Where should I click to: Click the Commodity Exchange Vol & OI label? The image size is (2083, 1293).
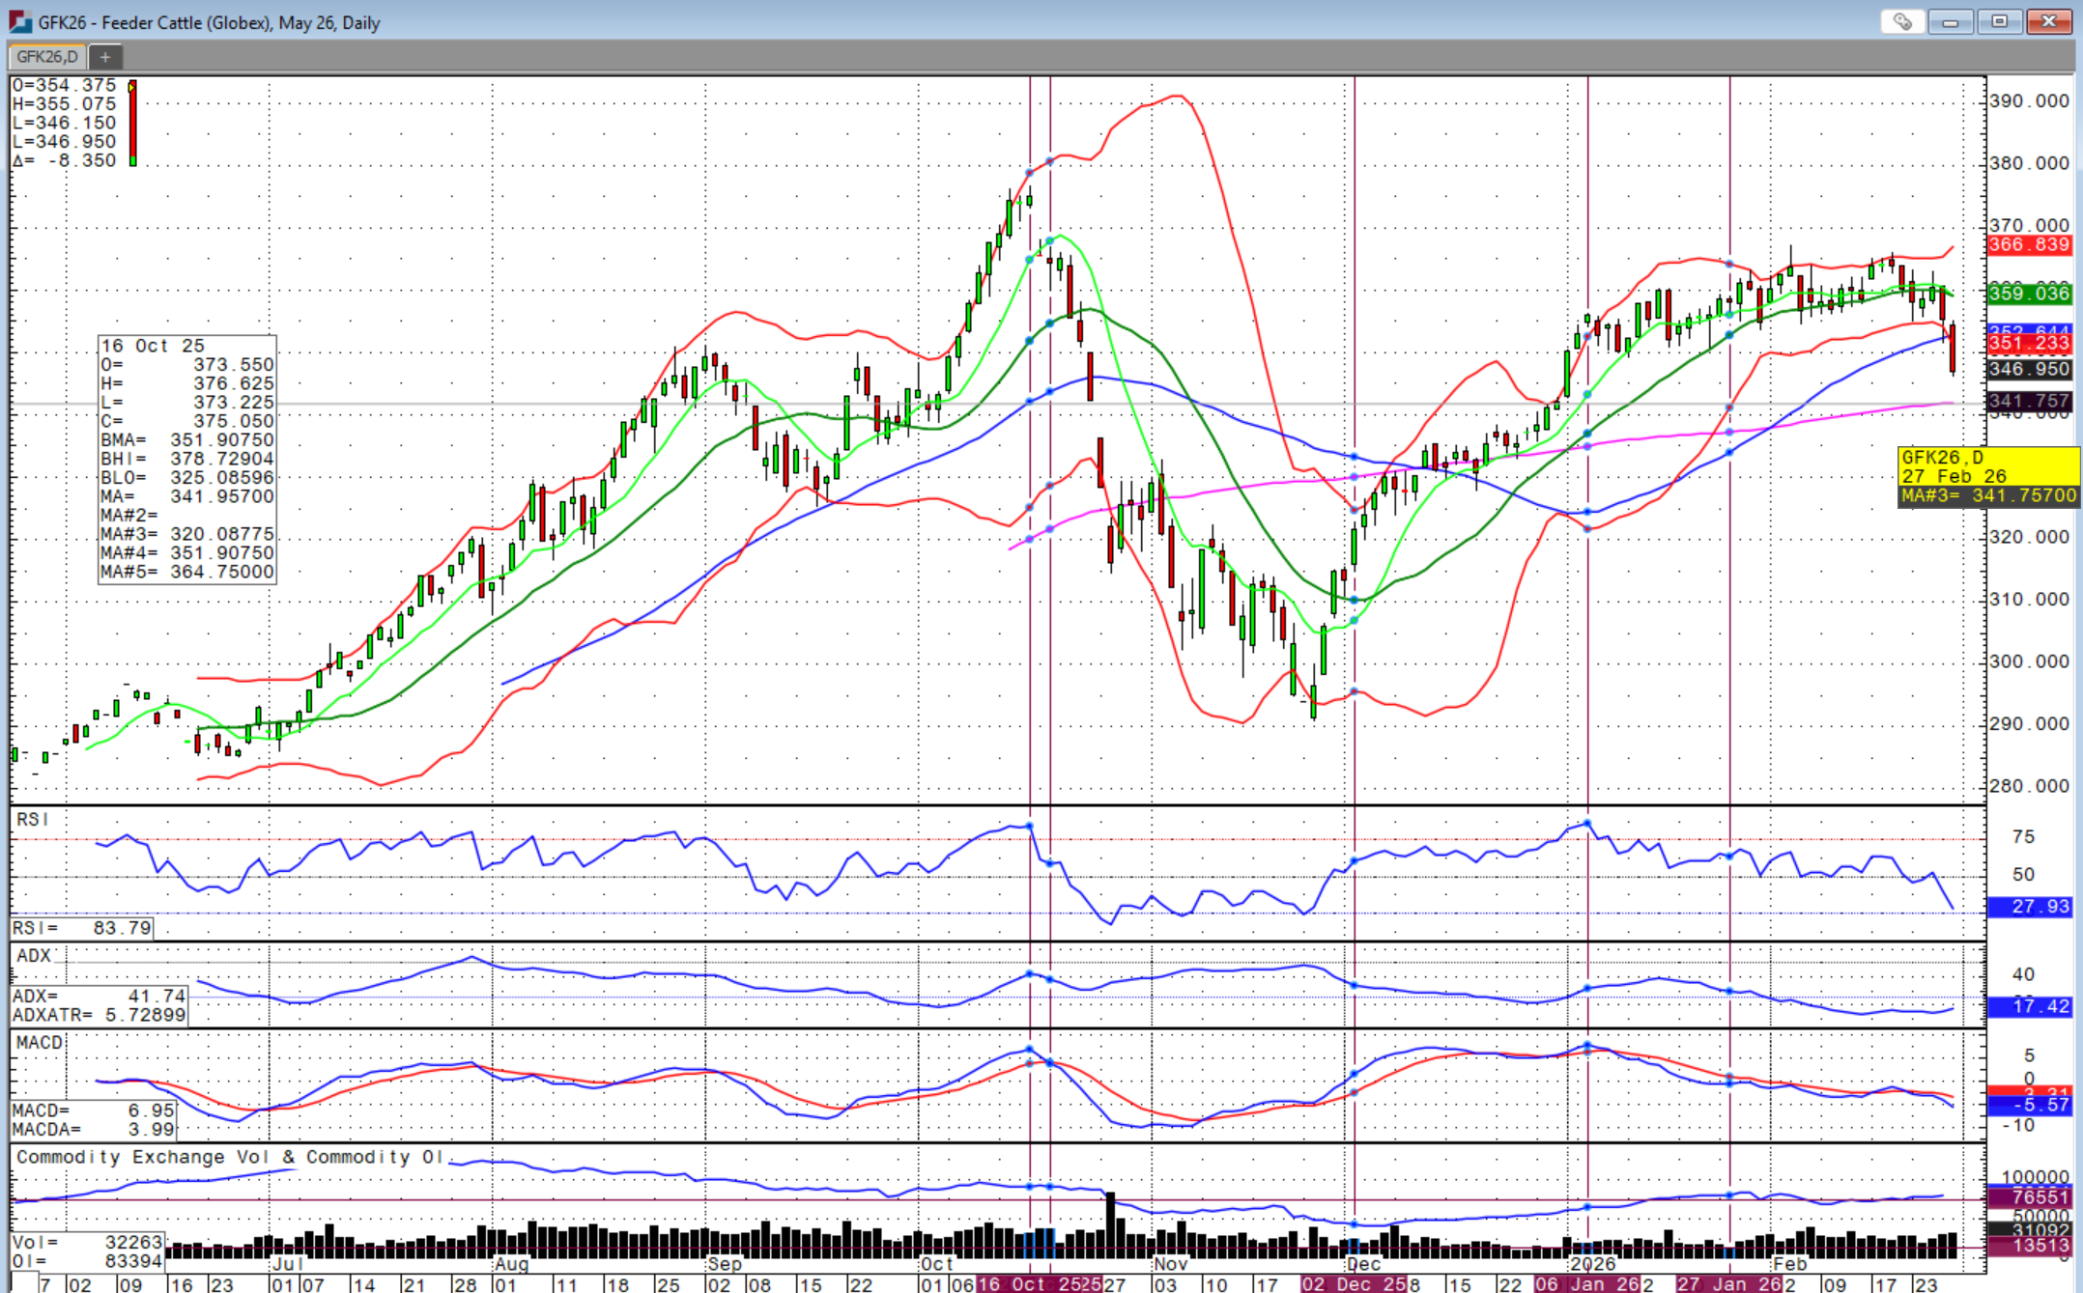(x=230, y=1157)
